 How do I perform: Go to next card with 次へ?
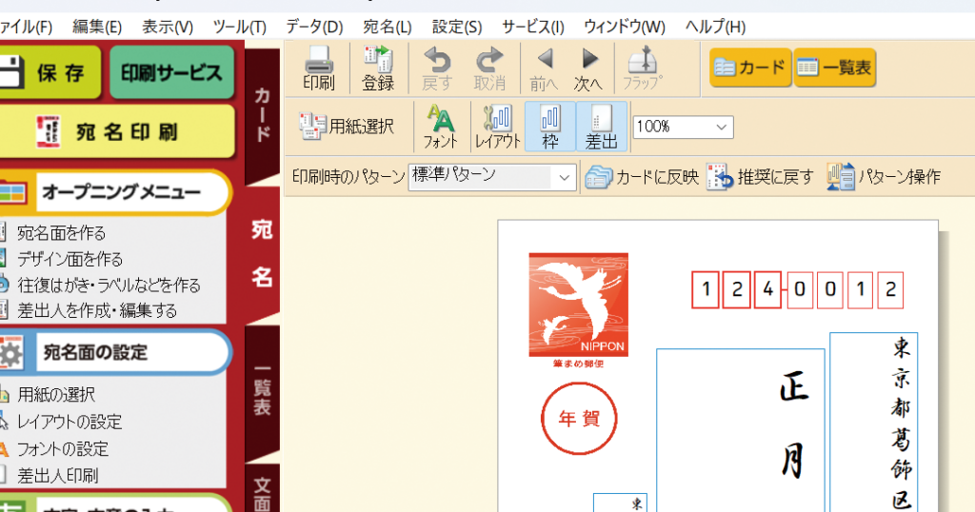point(588,68)
